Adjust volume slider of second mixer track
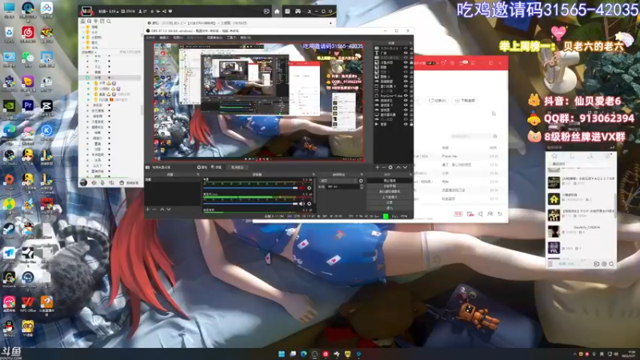Viewport: 640px width, 360px height. (250, 203)
